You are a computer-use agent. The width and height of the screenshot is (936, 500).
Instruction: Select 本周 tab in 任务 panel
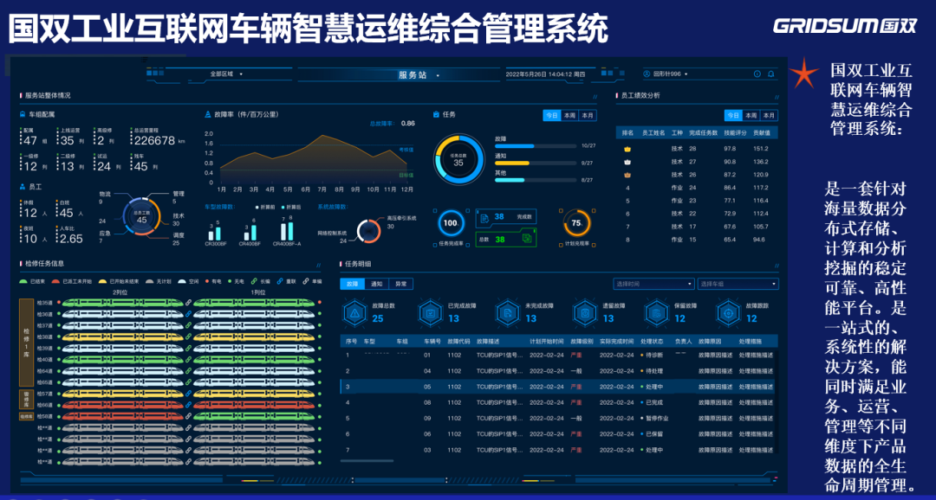[x=569, y=116]
